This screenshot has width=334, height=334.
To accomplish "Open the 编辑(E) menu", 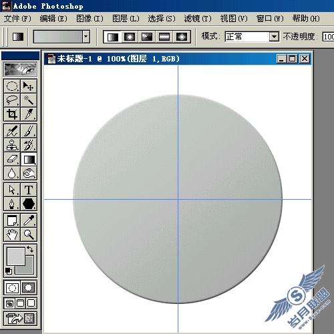I will point(53,19).
